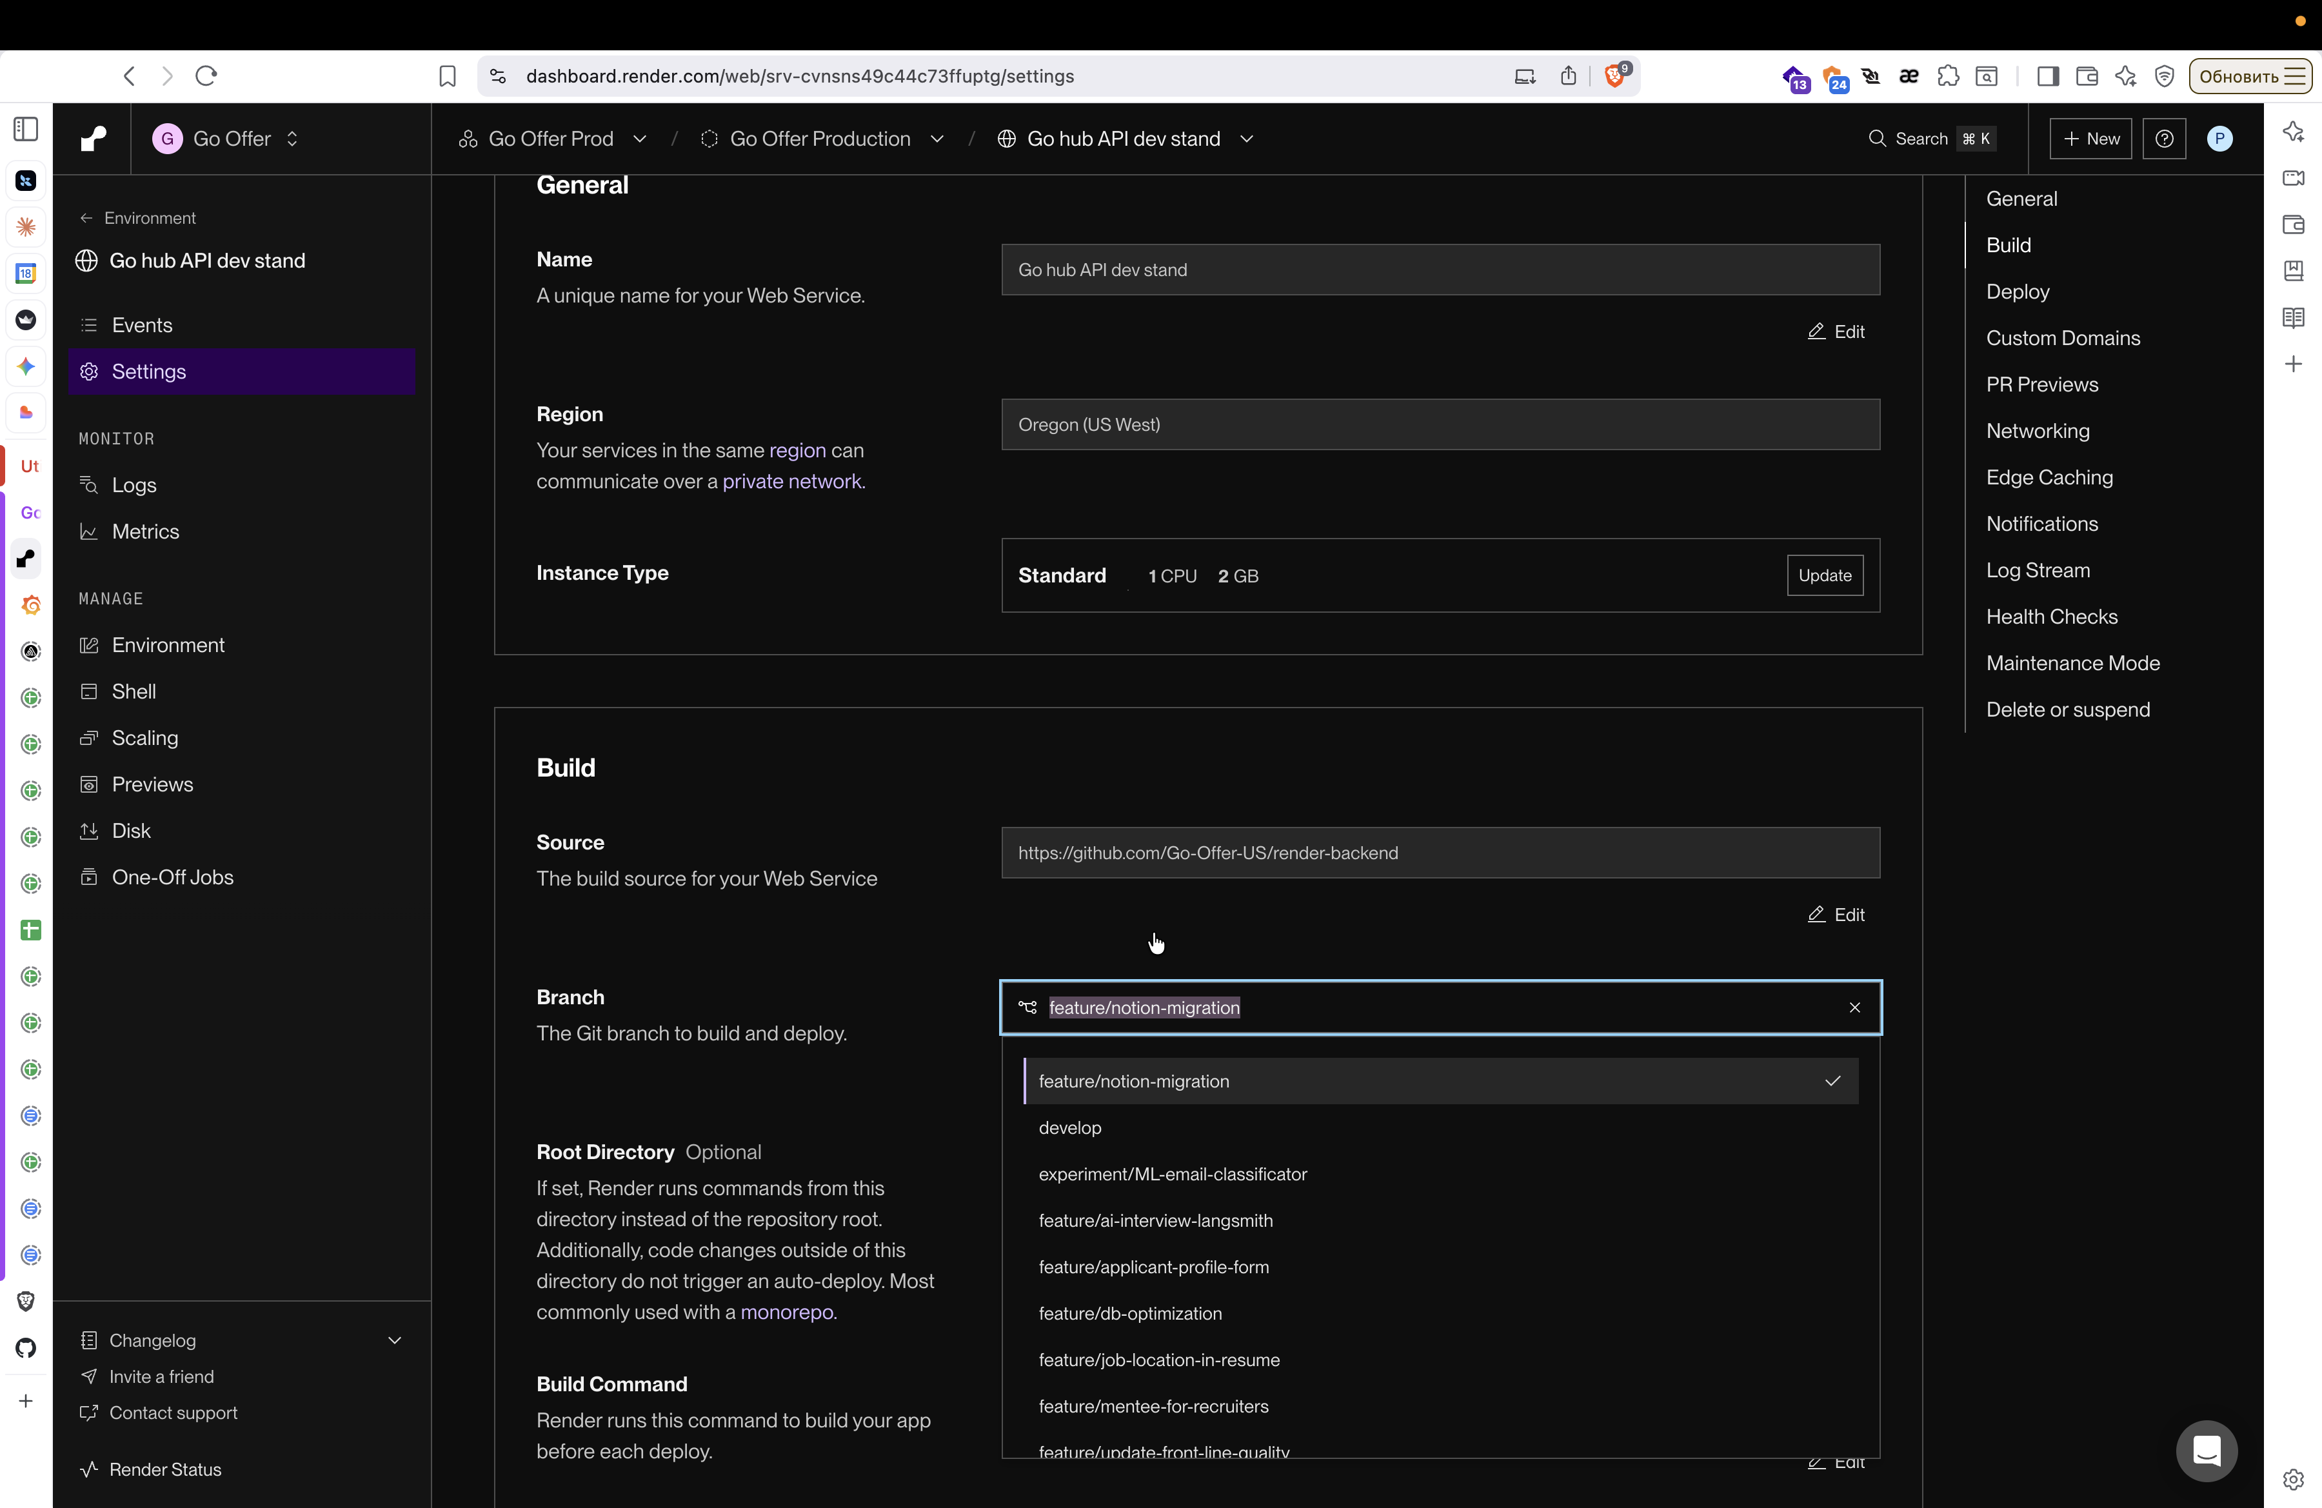
Task: Click Edit under the Source field
Action: (1836, 915)
